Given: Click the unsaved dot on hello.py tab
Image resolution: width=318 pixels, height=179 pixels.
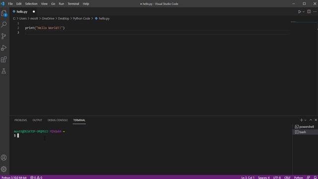Looking at the screenshot, I should coord(34,11).
